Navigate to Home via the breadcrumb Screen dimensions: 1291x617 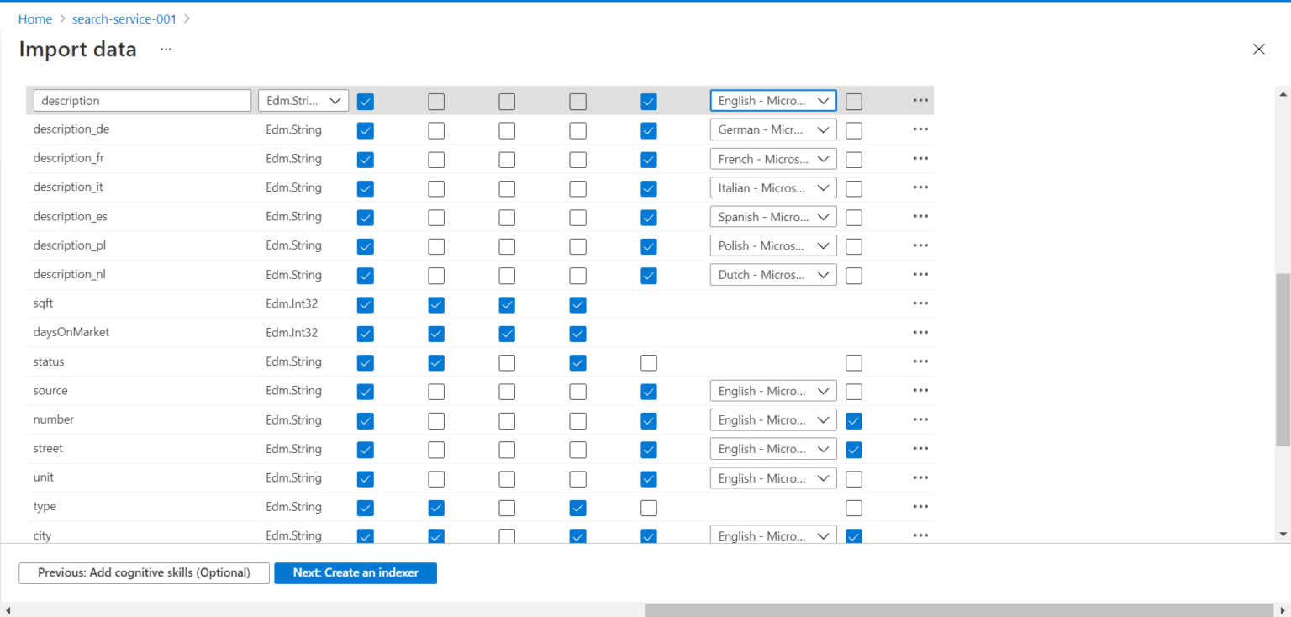point(35,18)
